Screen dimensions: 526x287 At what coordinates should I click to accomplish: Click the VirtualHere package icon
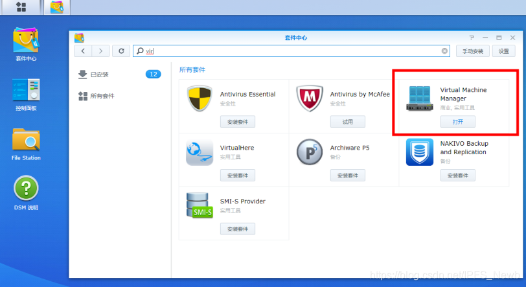pyautogui.click(x=200, y=152)
